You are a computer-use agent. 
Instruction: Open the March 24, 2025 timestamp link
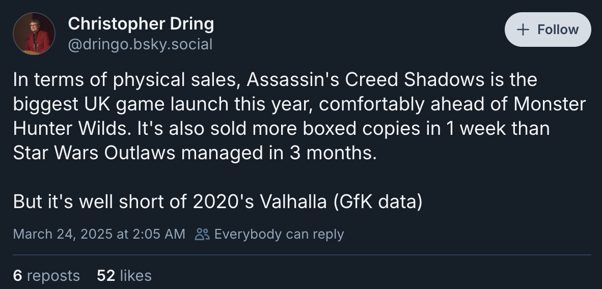pyautogui.click(x=99, y=234)
